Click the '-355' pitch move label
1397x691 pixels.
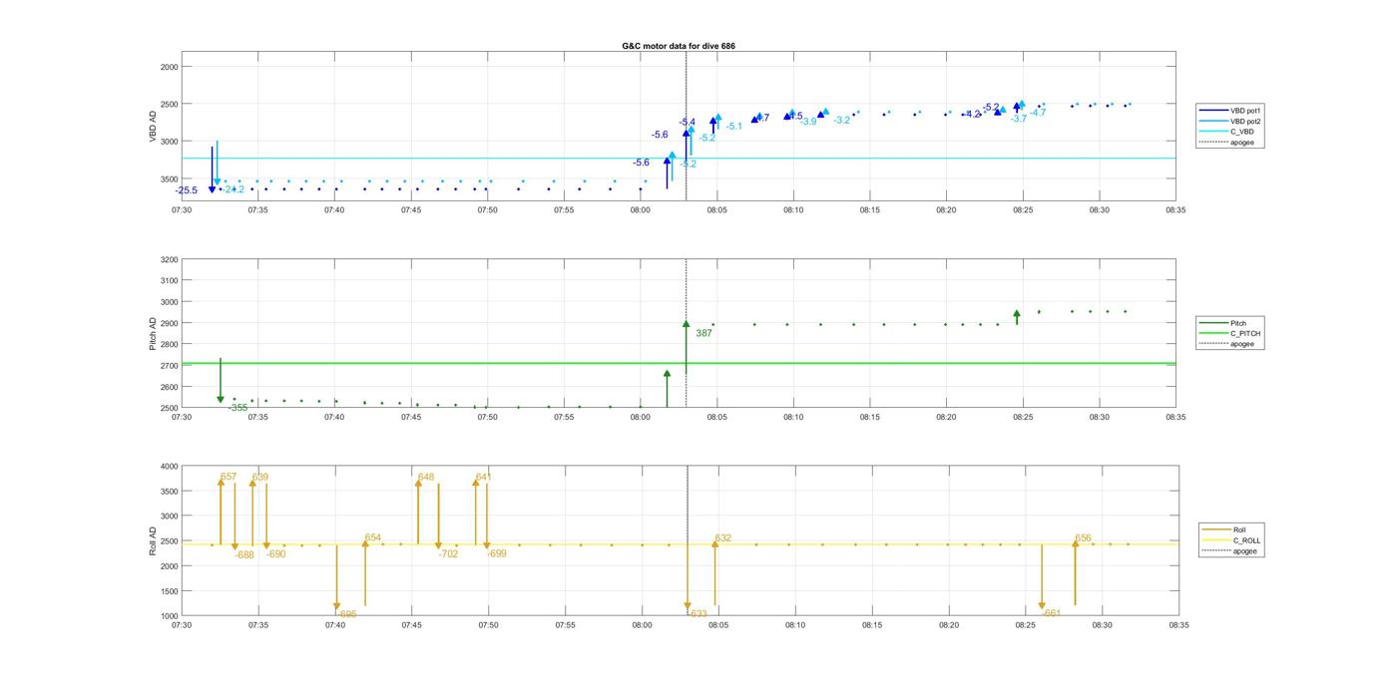[237, 408]
